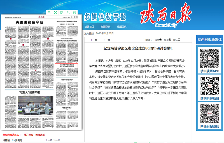Expand the full page with 展开通版
This screenshot has width=224, height=143.
point(28,135)
